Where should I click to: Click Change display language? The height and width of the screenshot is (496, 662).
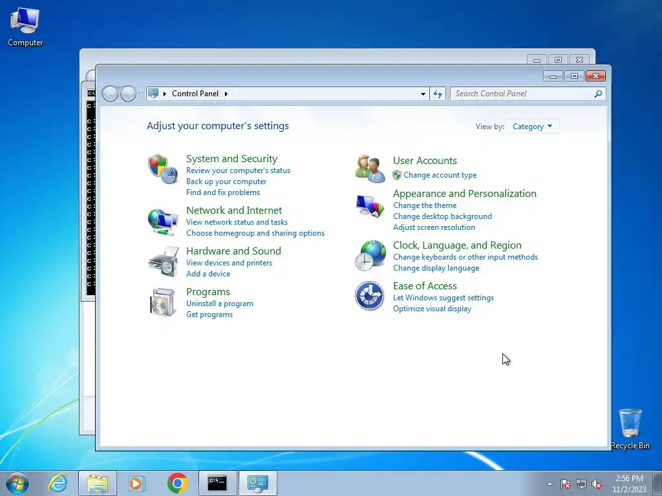(x=436, y=268)
